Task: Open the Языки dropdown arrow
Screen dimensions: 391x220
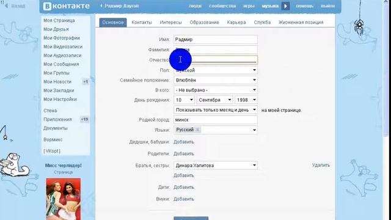Action: click(x=254, y=130)
